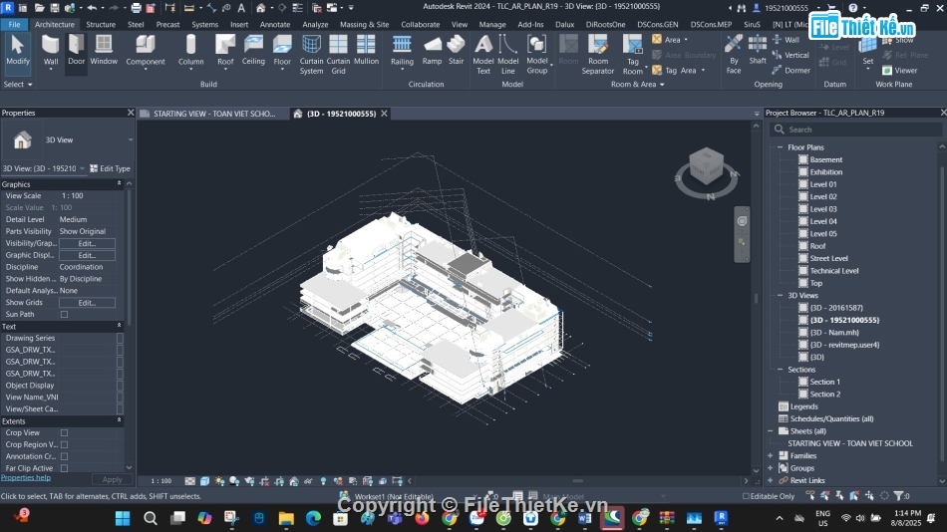Collapse the Floor Plans tree node
Viewport: 947px width, 532px height.
pos(780,147)
